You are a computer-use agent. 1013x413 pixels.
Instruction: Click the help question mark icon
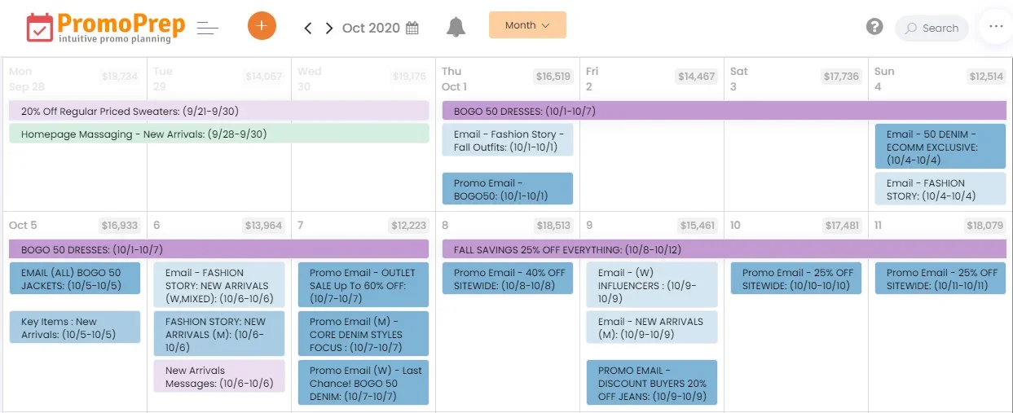click(874, 27)
